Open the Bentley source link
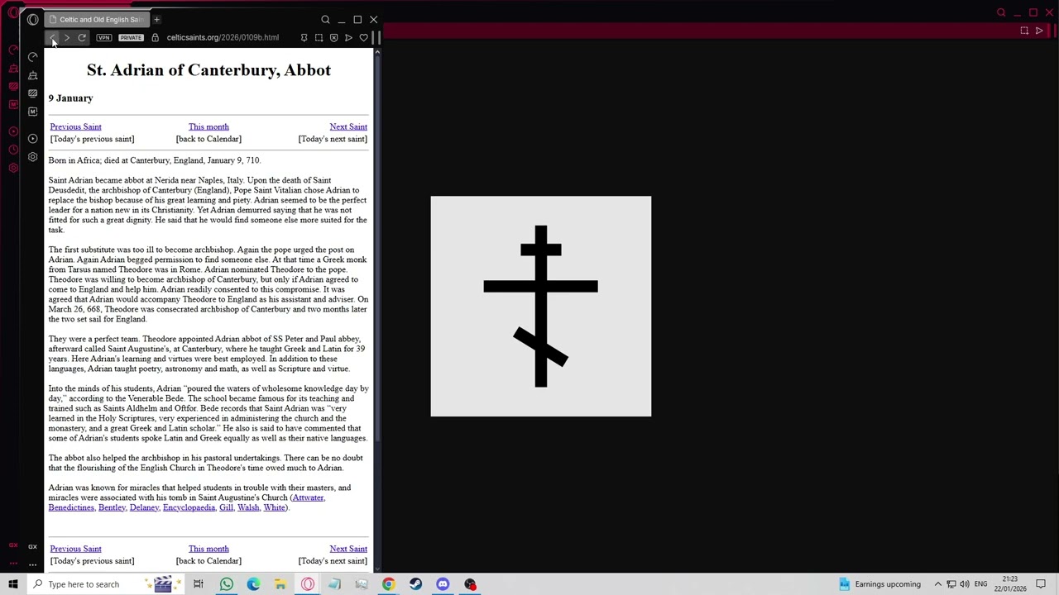The height and width of the screenshot is (595, 1059). click(112, 507)
